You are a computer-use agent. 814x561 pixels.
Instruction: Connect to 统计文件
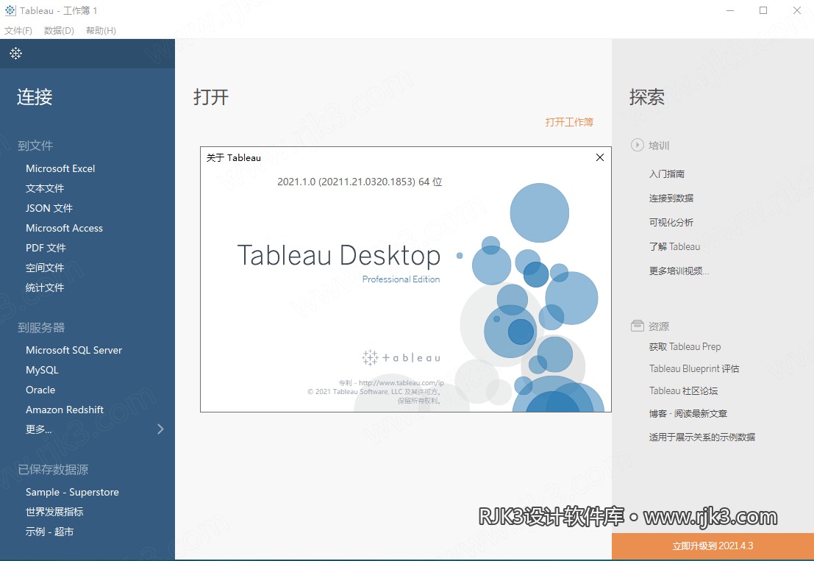click(x=45, y=287)
